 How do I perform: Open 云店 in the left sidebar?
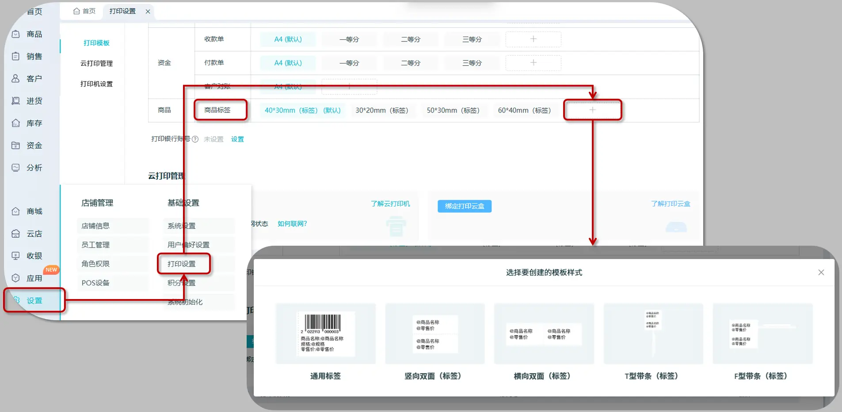point(27,234)
